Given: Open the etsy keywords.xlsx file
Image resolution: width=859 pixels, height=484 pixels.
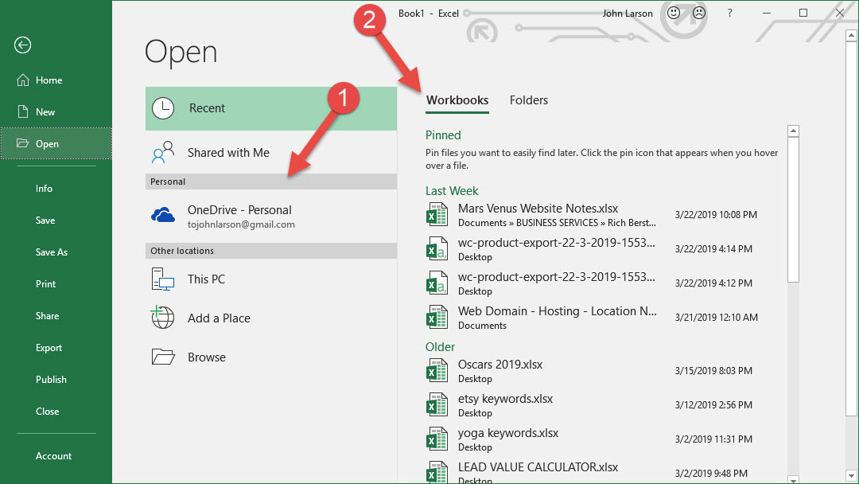Looking at the screenshot, I should pos(505,399).
